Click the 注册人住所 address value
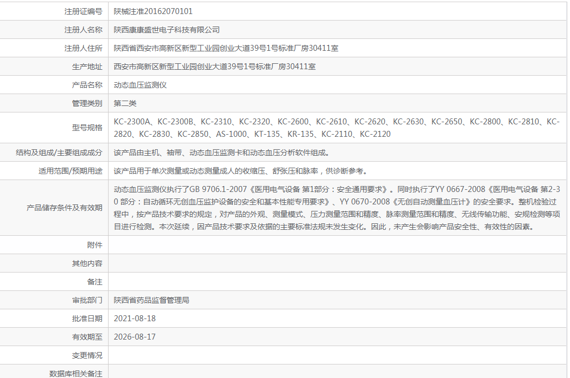The image size is (570, 378). 226,48
